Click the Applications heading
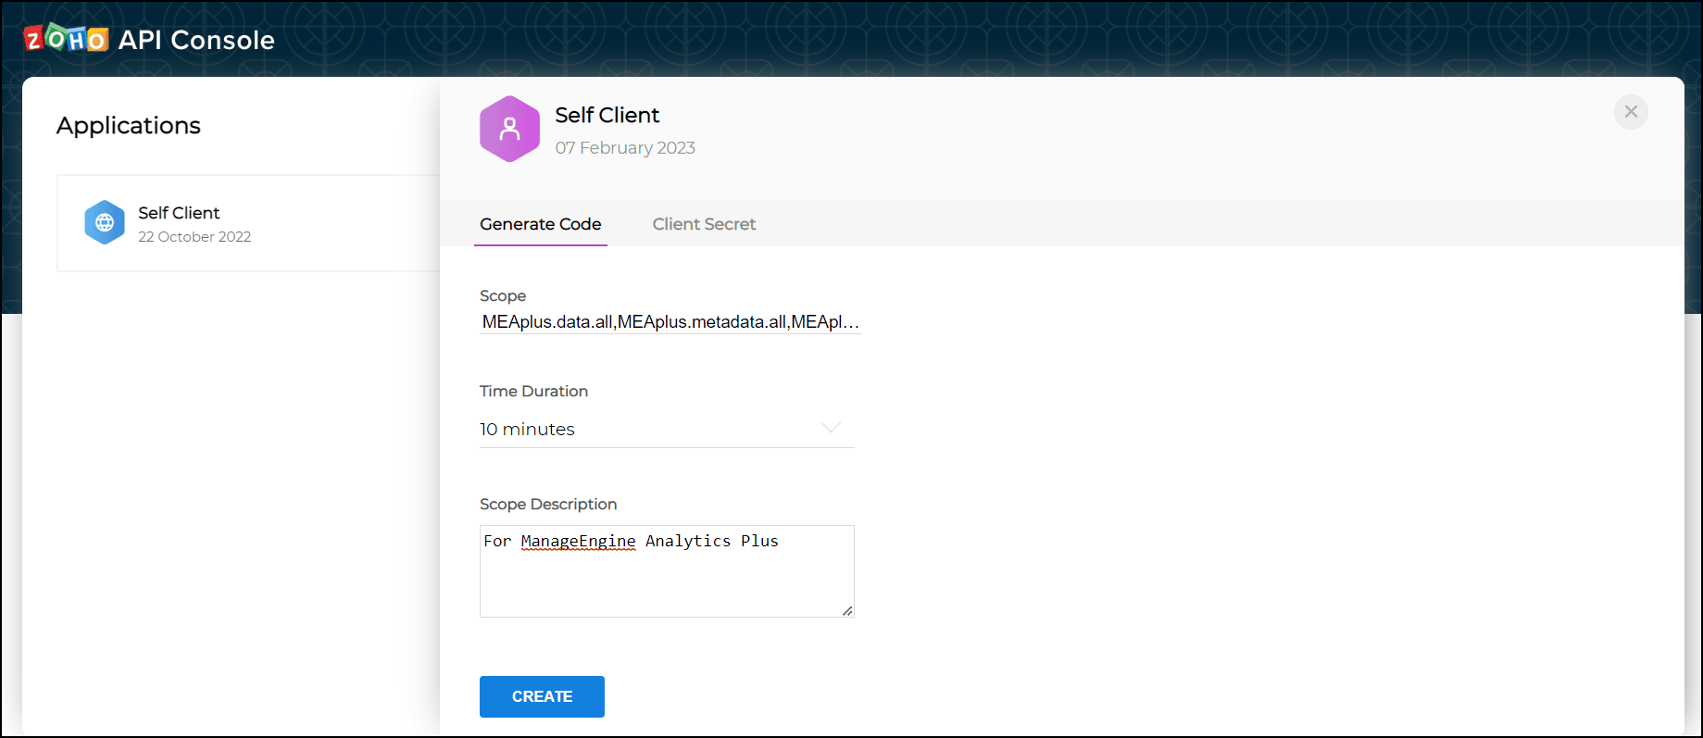1703x738 pixels. point(129,126)
